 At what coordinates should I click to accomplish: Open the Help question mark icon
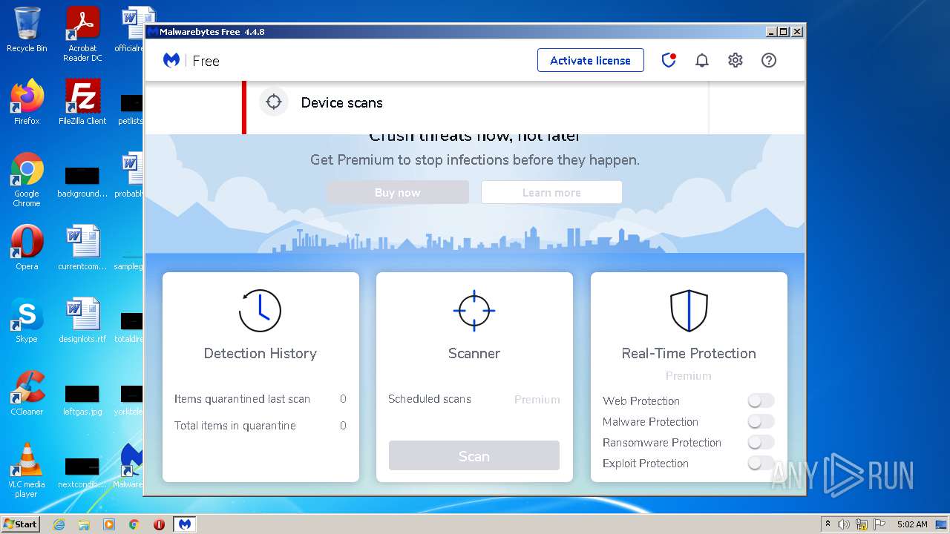769,60
